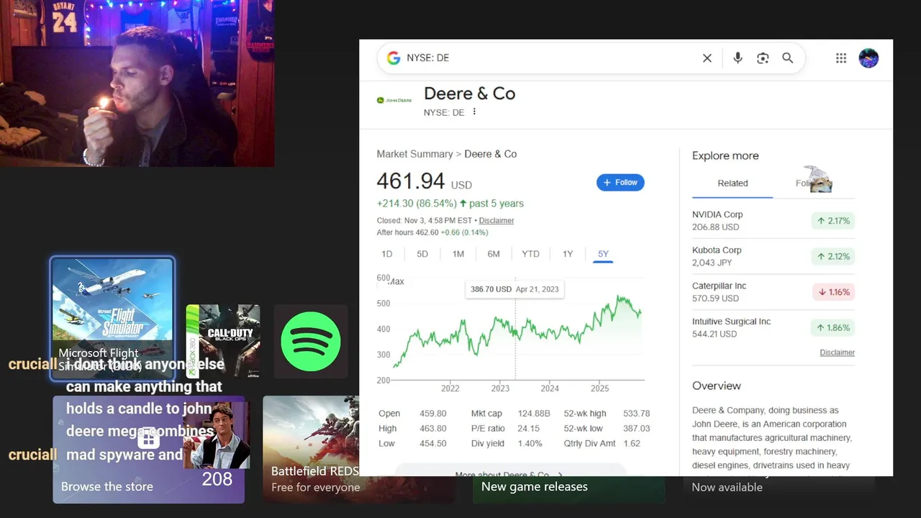Click the 52-wk high 533.78 value
Image resolution: width=921 pixels, height=518 pixels.
tap(636, 414)
